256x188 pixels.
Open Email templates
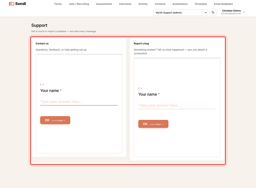point(223,4)
